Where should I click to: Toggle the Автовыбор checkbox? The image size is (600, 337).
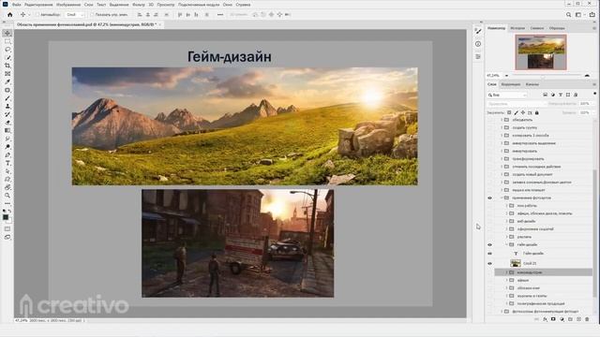37,15
